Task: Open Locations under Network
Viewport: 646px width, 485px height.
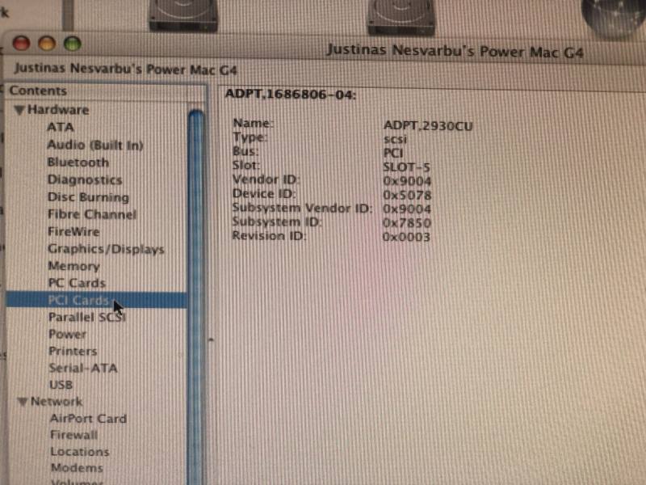Action: point(79,452)
